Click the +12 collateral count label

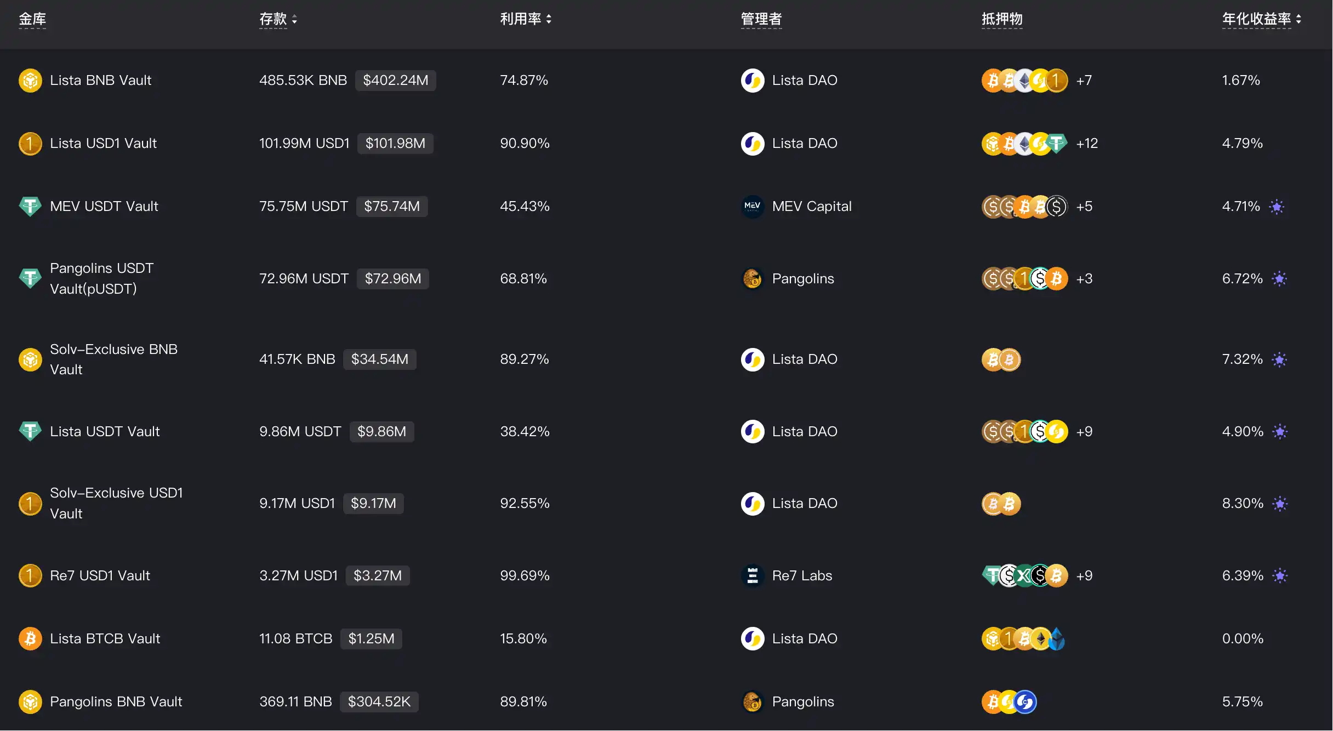point(1086,144)
